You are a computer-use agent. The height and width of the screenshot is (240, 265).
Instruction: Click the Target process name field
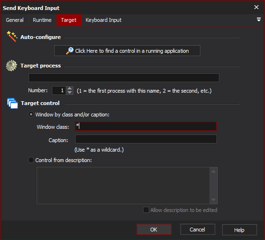(x=124, y=78)
